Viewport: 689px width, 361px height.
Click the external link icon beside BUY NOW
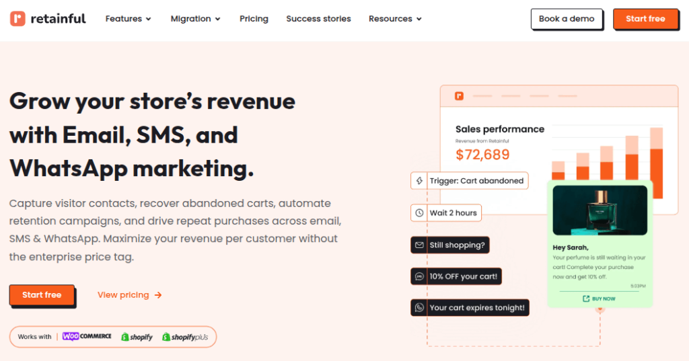(x=586, y=298)
